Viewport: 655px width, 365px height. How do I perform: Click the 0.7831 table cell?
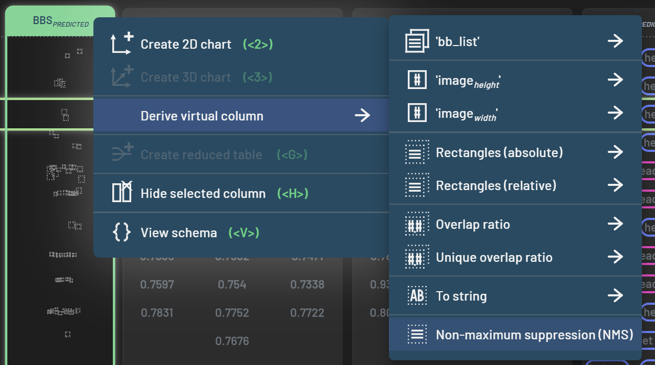(x=157, y=313)
